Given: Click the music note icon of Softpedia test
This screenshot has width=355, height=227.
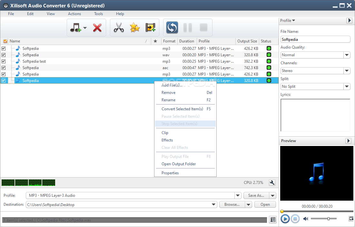Looking at the screenshot, I should pos(18,61).
